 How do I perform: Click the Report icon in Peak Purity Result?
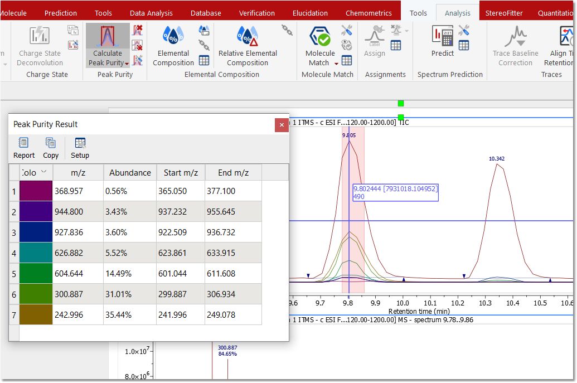point(23,143)
